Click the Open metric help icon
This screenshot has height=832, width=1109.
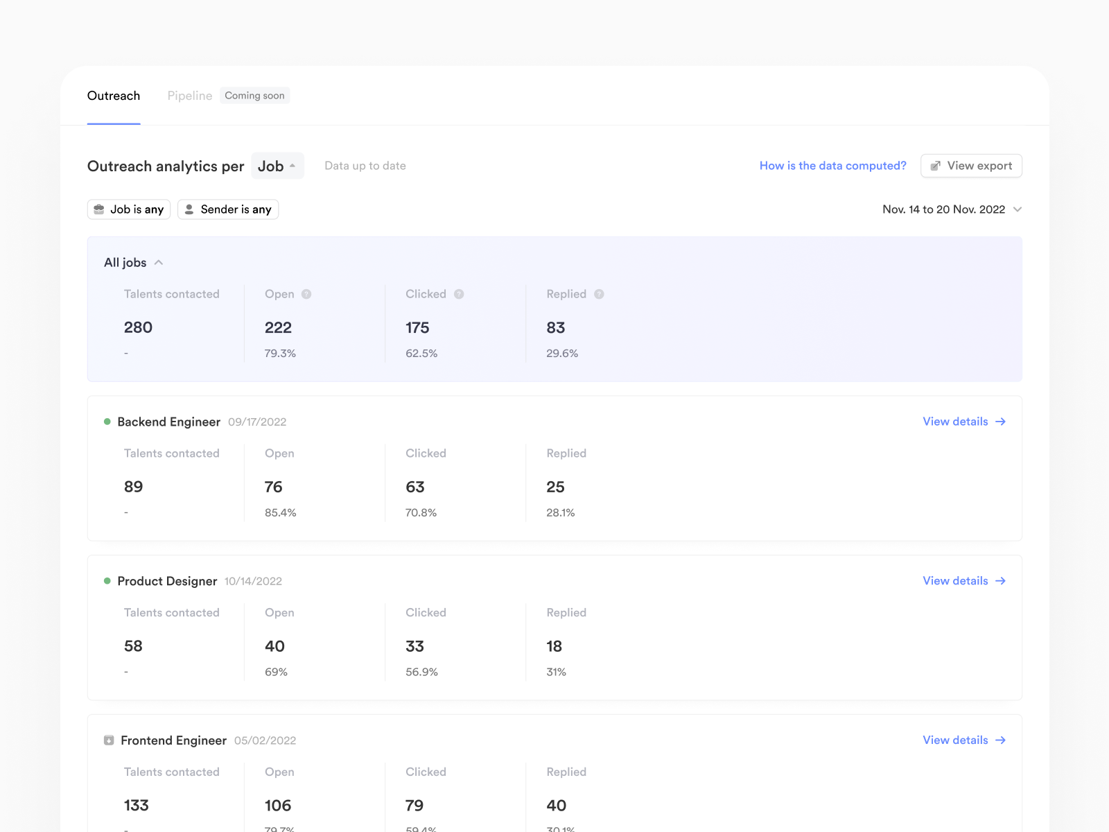[x=306, y=294]
